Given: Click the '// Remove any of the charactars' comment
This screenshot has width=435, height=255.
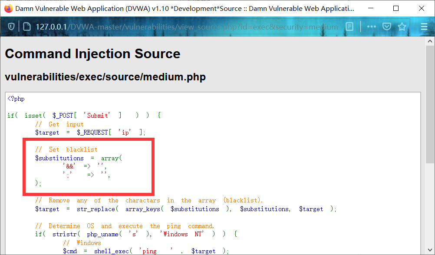Looking at the screenshot, I should [149, 200].
